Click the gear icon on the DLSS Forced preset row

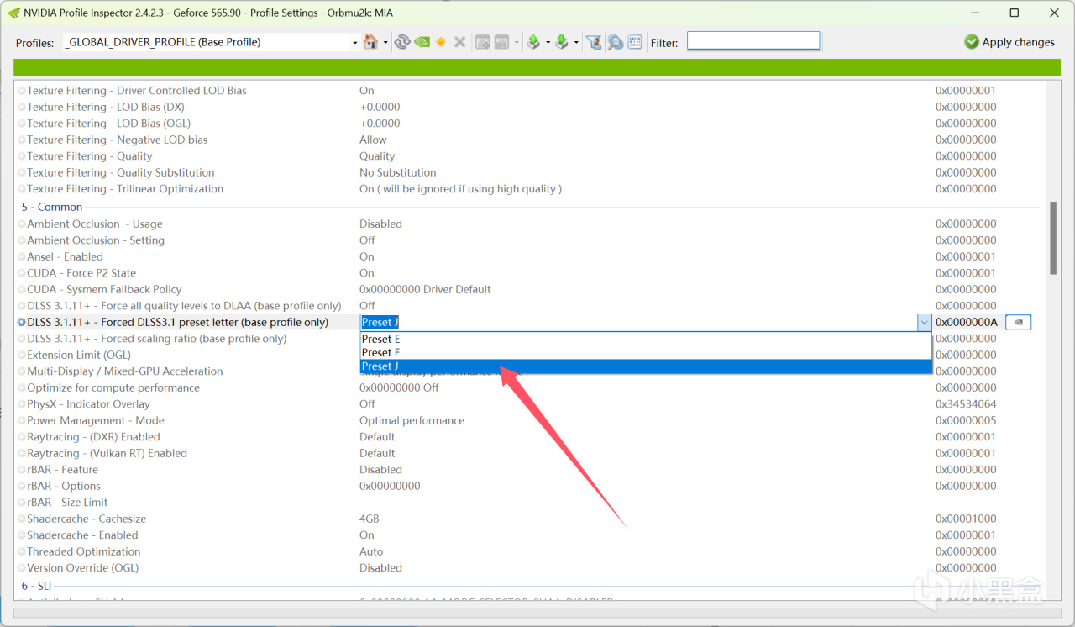point(21,322)
